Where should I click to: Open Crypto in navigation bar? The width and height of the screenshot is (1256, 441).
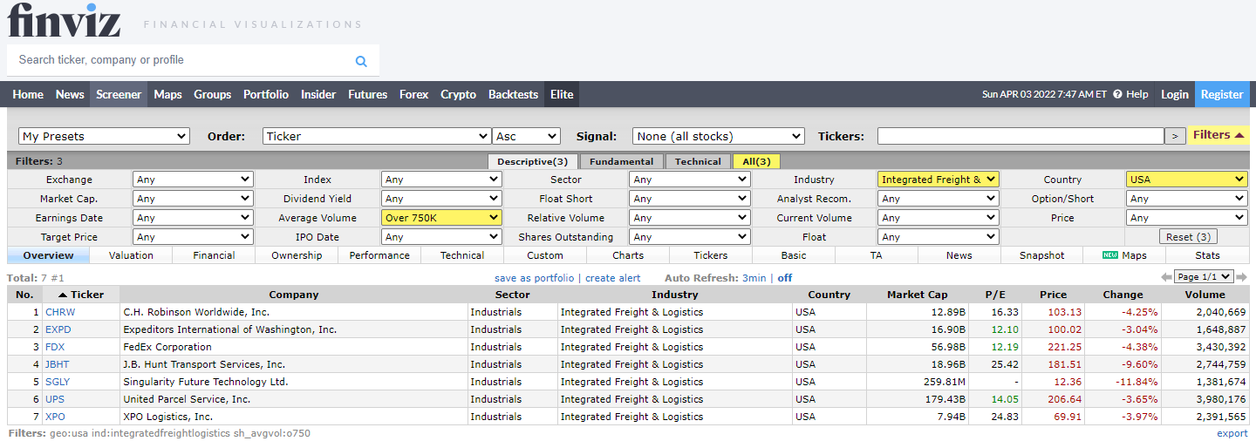[x=458, y=94]
